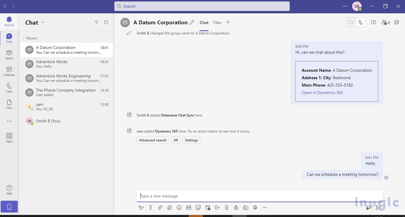Go back in navigation history
The height and width of the screenshot is (217, 405).
click(5, 6)
